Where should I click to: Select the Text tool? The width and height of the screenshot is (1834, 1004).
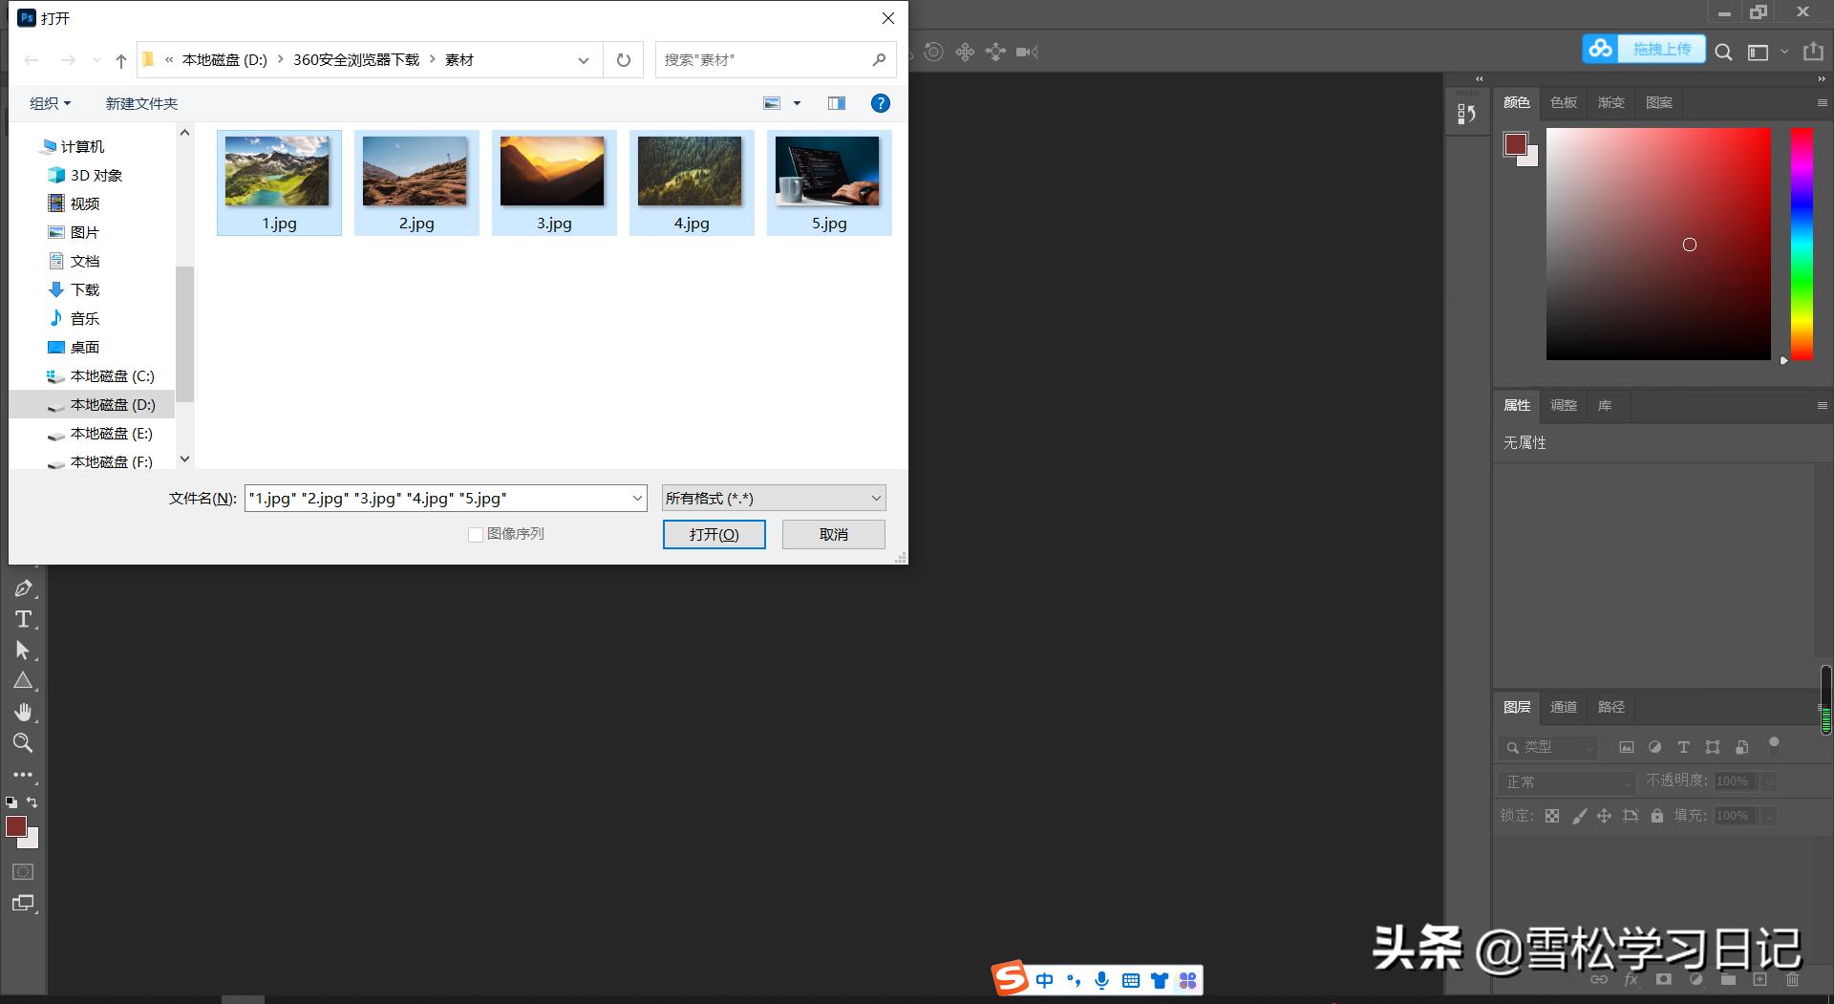click(23, 619)
